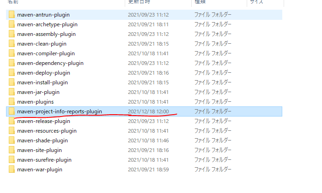Click the maven-archetype-plugin folder icon
322x193 pixels.
coord(12,24)
